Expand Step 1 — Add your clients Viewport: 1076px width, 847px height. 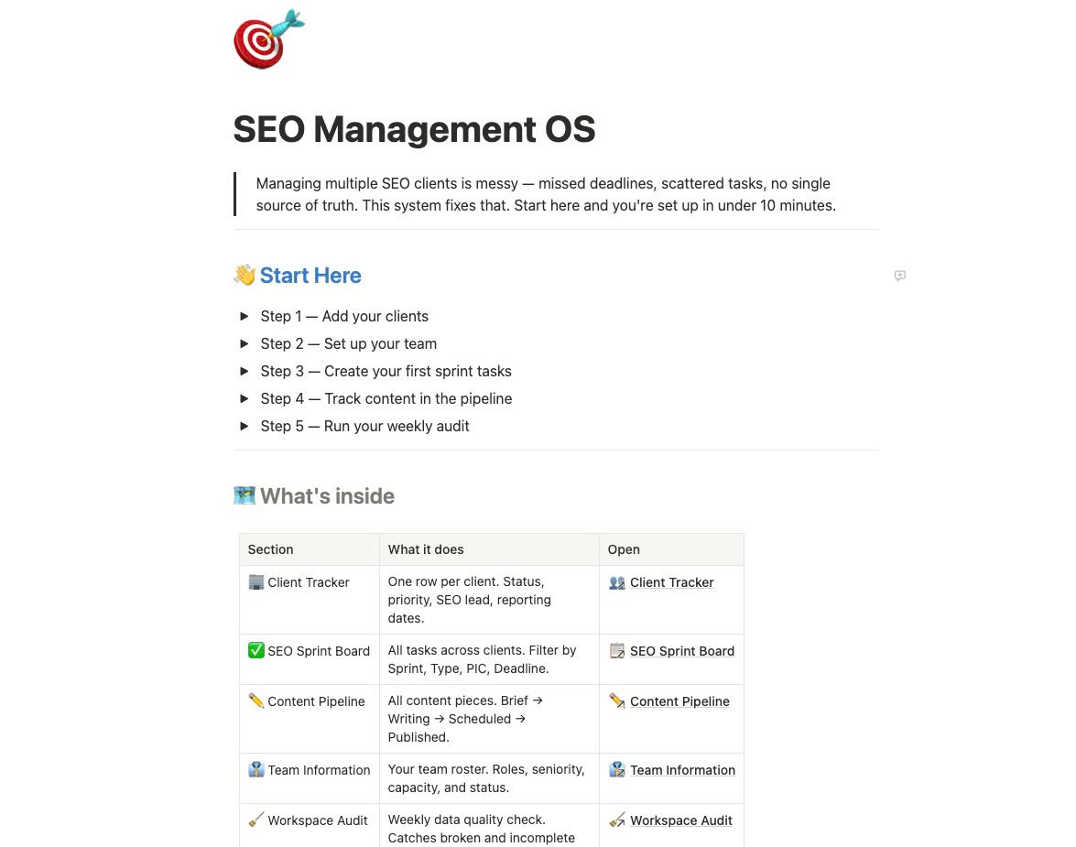[245, 316]
